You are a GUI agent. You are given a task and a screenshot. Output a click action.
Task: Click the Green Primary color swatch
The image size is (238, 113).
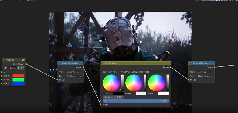pyautogui.click(x=18, y=80)
